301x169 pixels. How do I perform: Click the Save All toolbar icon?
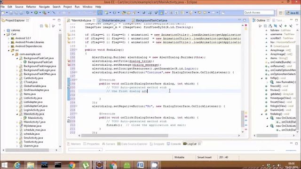16,13
